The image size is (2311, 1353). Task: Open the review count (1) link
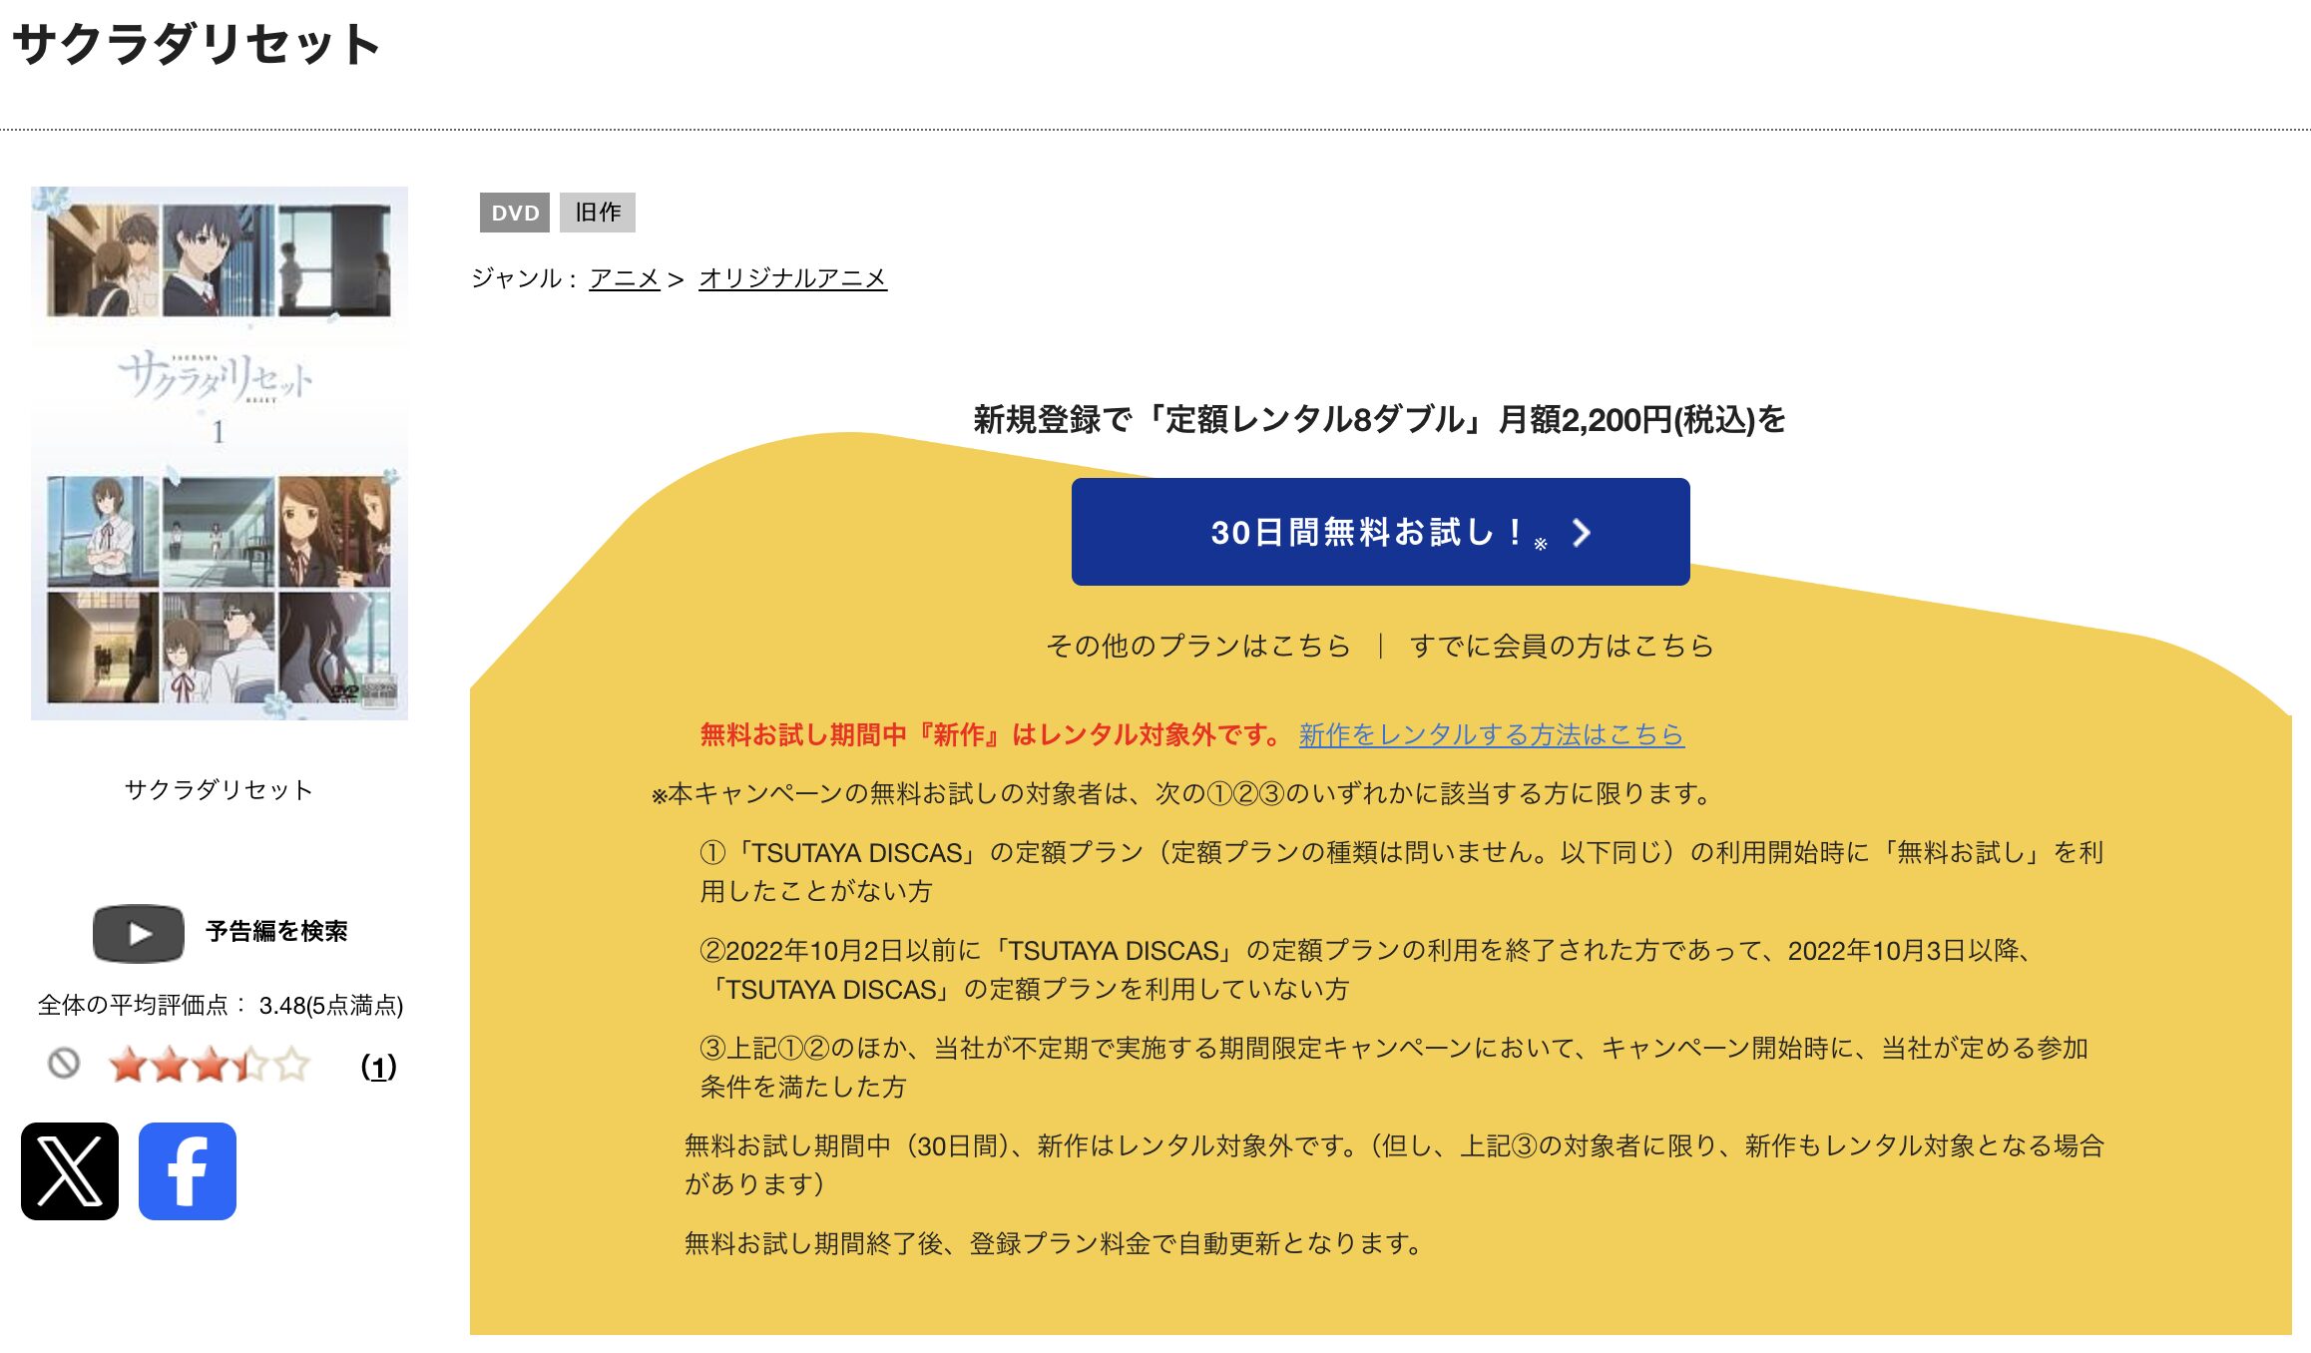click(378, 1068)
